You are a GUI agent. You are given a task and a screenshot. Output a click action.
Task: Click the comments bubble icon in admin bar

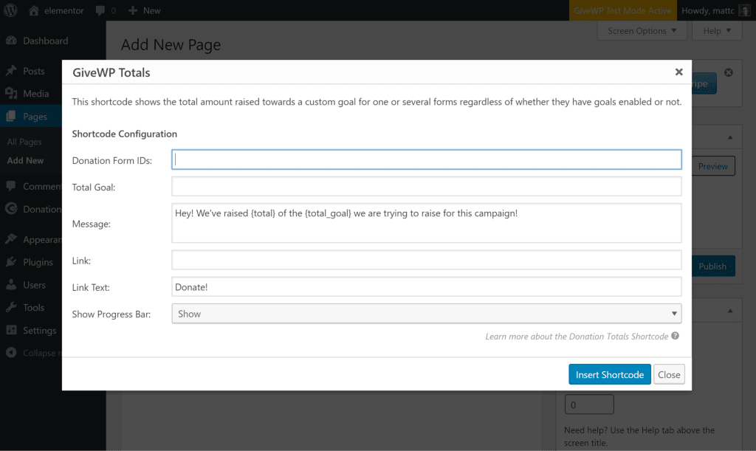point(100,10)
